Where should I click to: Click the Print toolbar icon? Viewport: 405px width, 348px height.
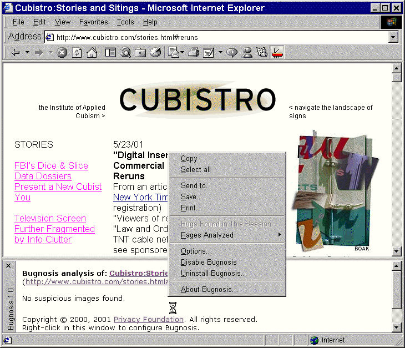[x=193, y=53]
